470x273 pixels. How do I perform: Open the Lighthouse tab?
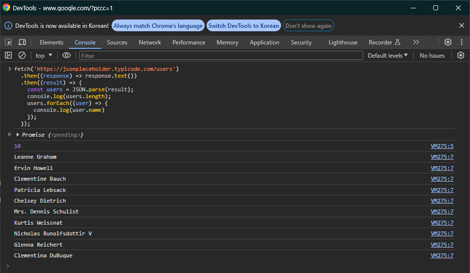point(343,42)
